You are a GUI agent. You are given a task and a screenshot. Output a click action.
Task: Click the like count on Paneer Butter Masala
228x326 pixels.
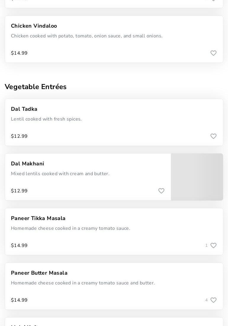point(206,300)
